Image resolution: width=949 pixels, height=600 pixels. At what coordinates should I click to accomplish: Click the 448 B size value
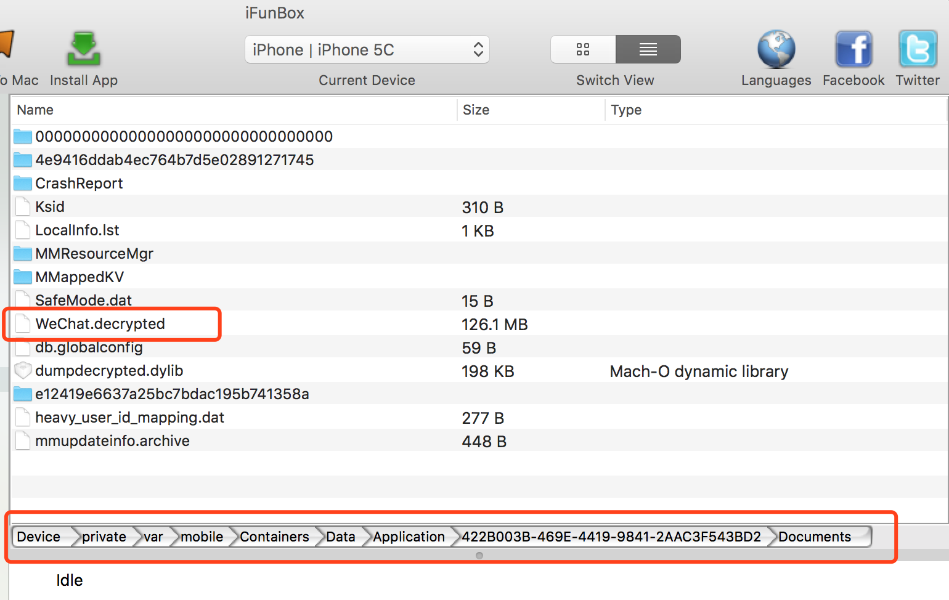(484, 442)
